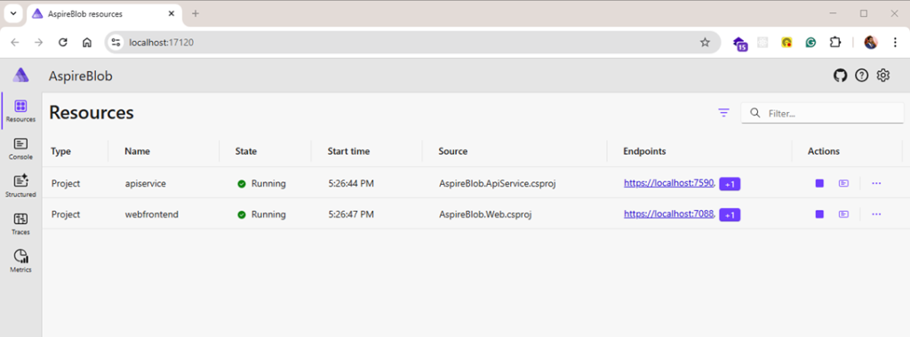Focus the Filter search field

(822, 113)
